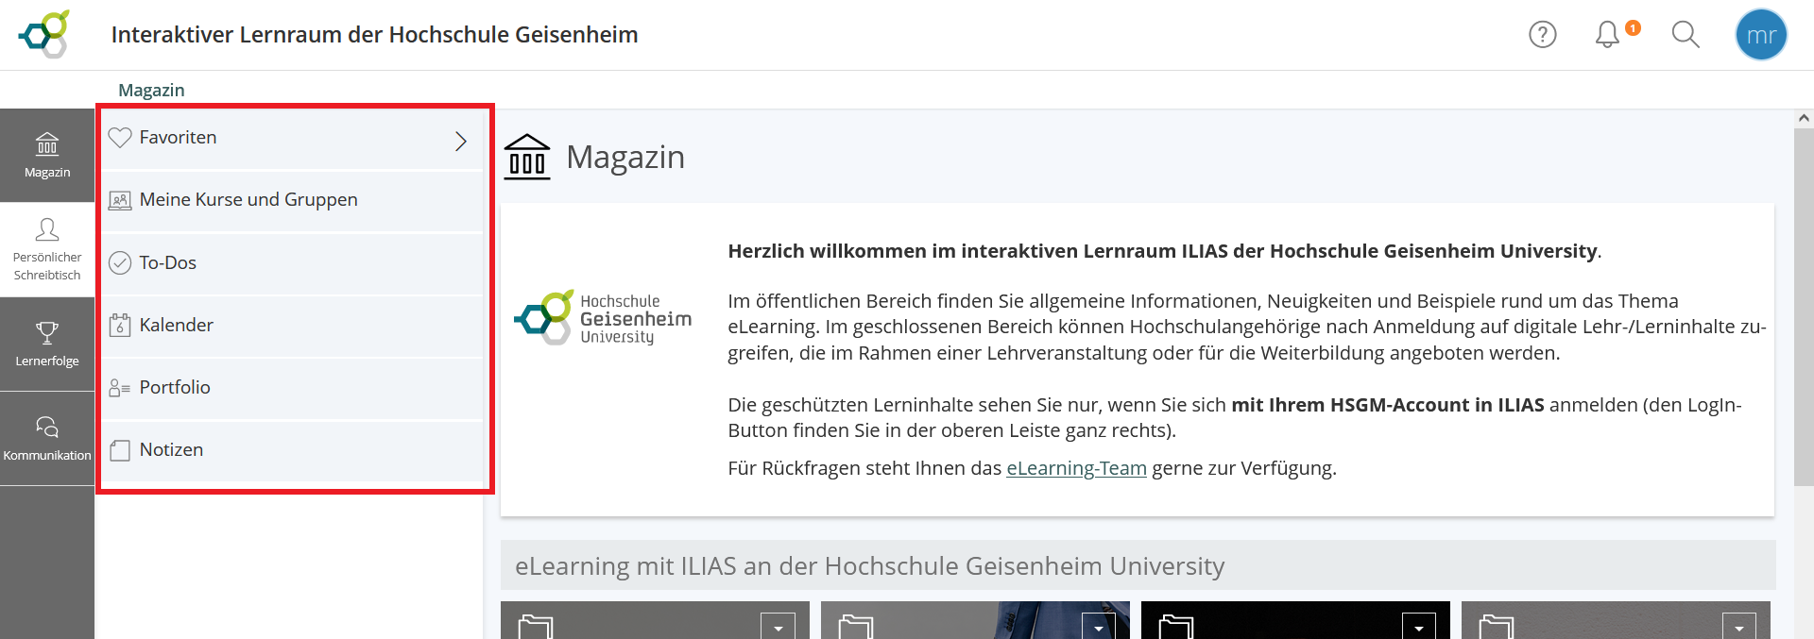The image size is (1814, 639).
Task: Open Lernerfolge trophy in sidebar
Action: [47, 345]
